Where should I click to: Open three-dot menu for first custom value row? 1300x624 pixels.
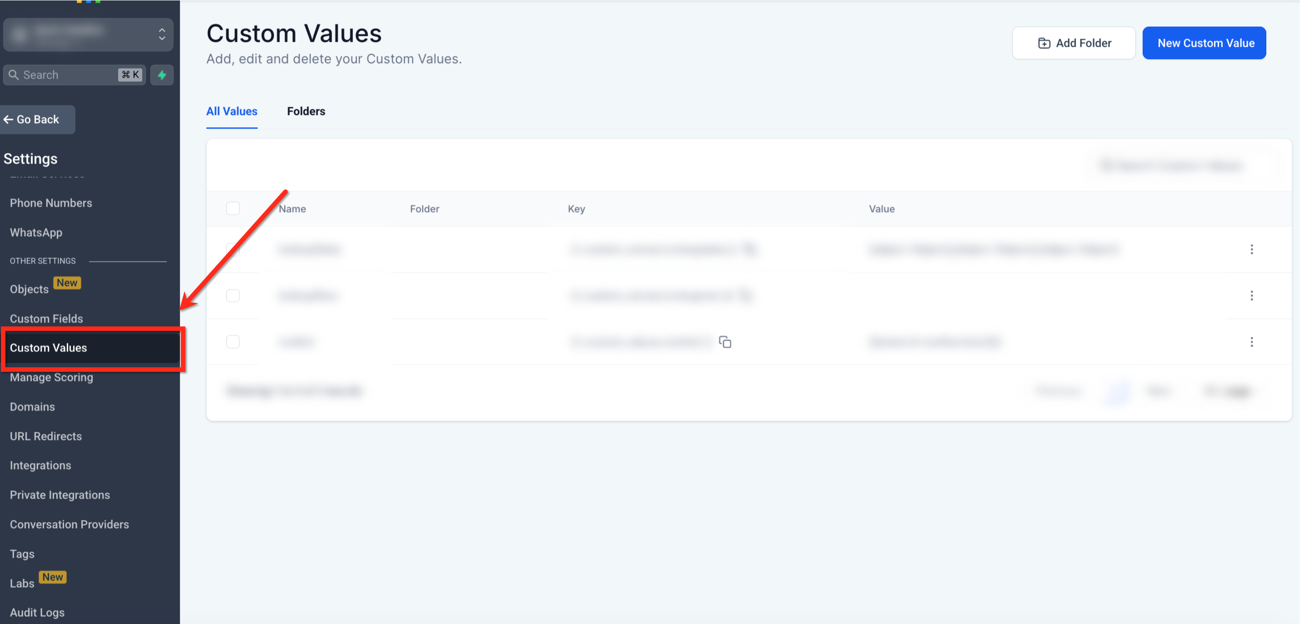point(1251,249)
